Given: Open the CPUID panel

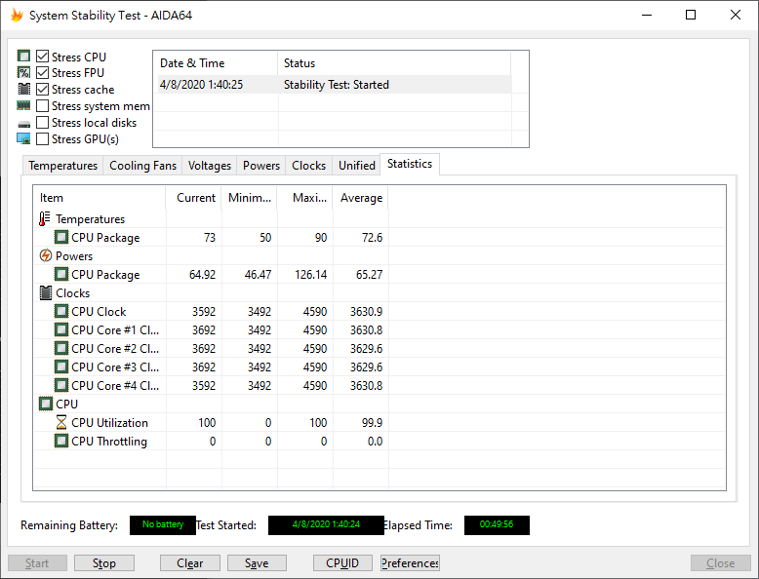Looking at the screenshot, I should pyautogui.click(x=342, y=563).
